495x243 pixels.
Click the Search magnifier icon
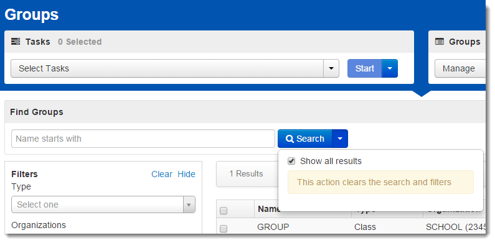click(290, 139)
